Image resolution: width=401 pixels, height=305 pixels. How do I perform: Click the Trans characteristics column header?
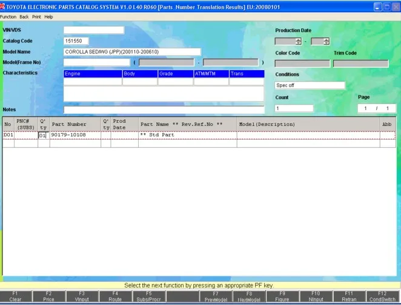click(247, 74)
